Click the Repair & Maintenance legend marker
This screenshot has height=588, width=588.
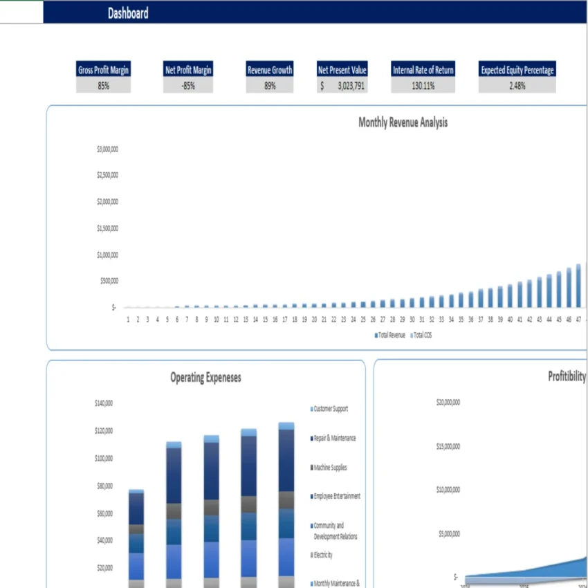click(311, 438)
